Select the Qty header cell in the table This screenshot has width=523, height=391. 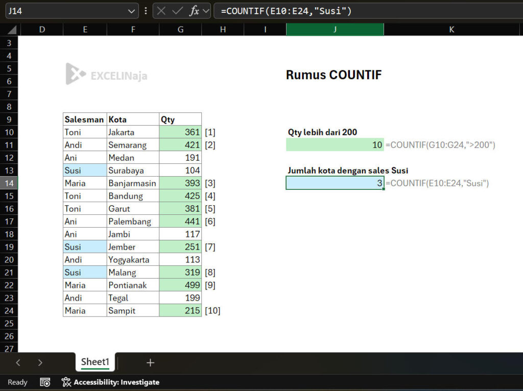[x=180, y=119]
